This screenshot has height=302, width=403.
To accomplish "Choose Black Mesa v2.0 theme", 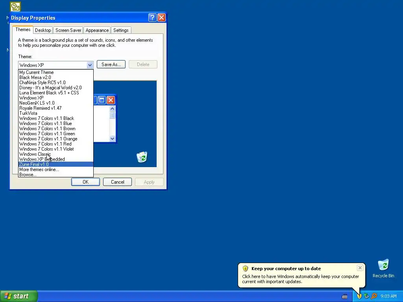I will [56, 77].
